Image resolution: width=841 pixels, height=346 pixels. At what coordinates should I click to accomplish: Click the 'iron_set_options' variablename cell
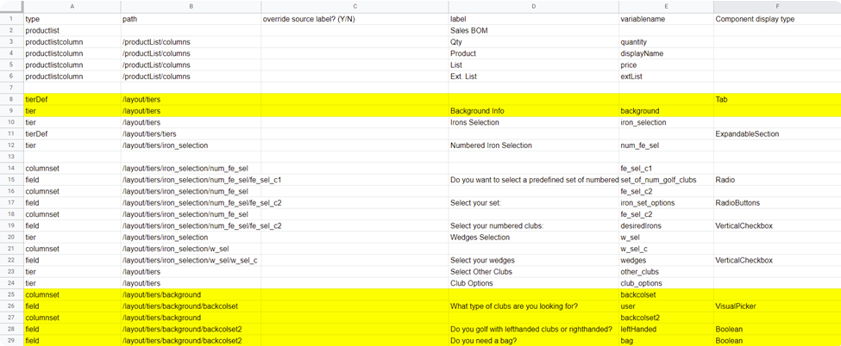(666, 203)
